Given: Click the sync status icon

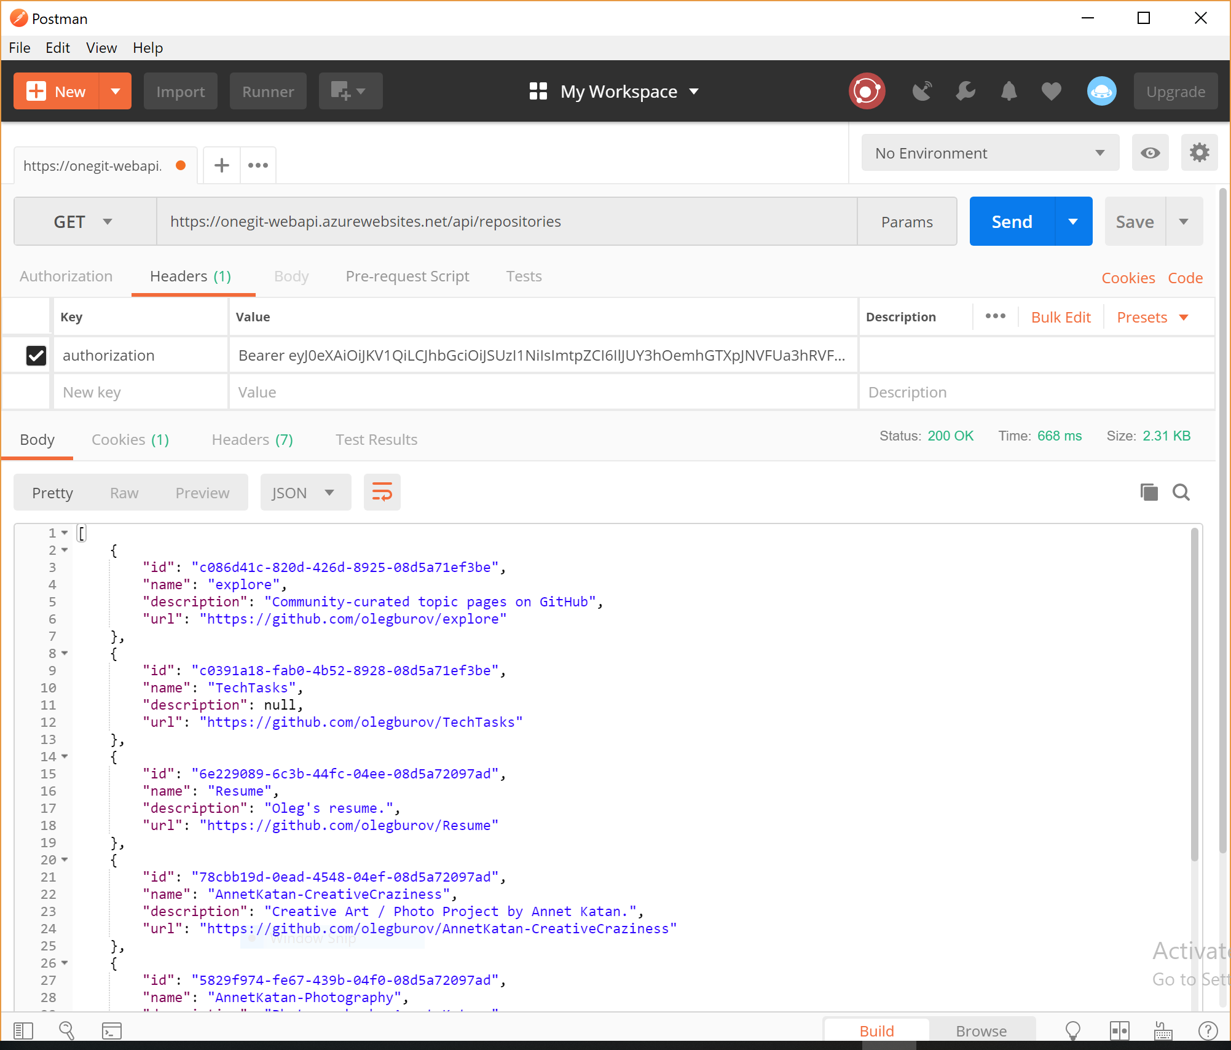Looking at the screenshot, I should (867, 92).
